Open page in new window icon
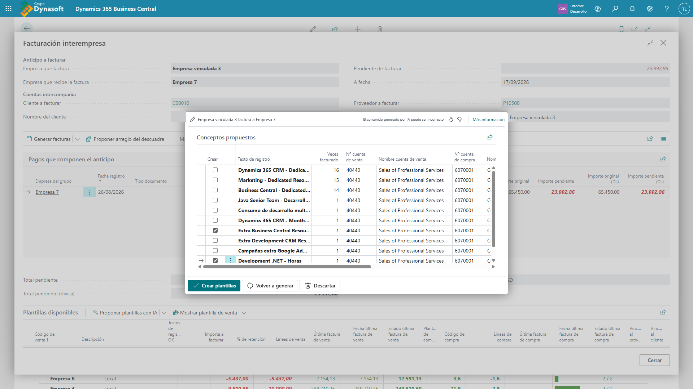Viewport: 693px width, 389px height. [634, 29]
